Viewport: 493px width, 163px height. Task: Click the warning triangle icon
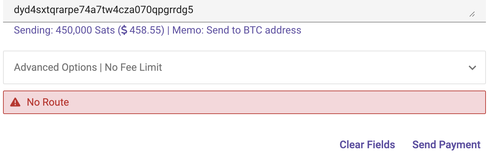click(x=15, y=102)
